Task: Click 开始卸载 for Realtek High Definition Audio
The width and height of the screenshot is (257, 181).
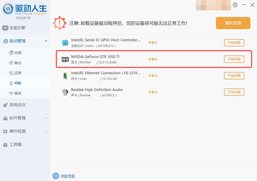Action: (x=234, y=92)
